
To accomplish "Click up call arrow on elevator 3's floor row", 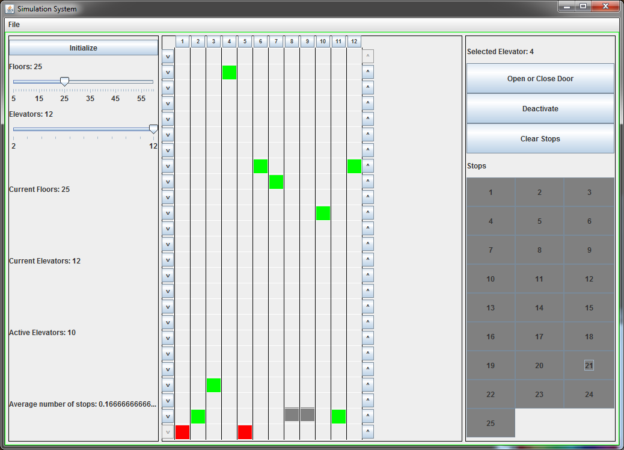I will point(368,384).
